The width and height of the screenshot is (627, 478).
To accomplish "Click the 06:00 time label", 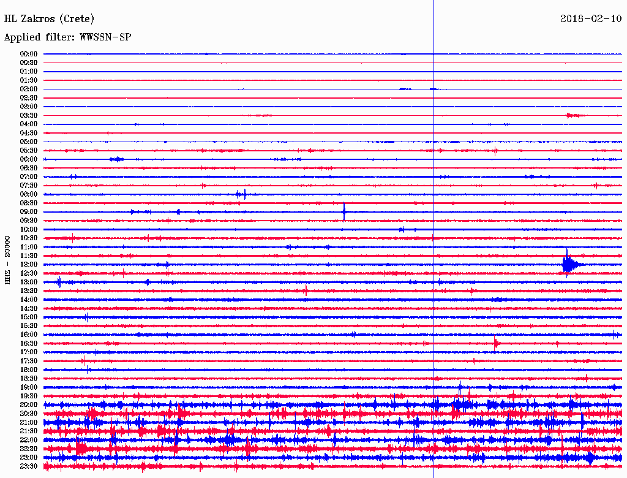I will 29,159.
